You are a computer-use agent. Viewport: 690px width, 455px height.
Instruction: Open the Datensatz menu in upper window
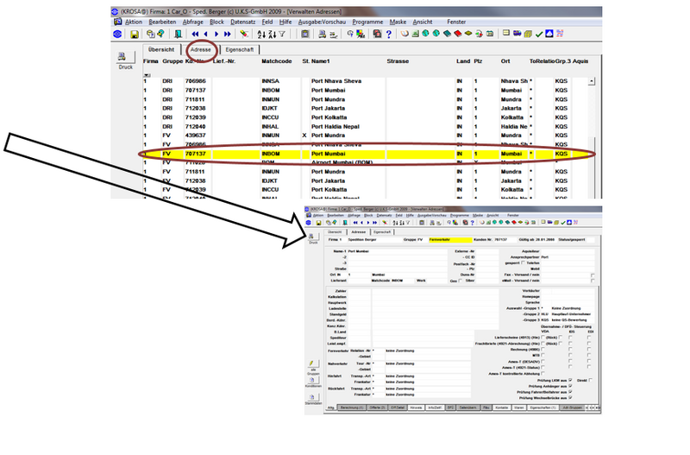(242, 22)
